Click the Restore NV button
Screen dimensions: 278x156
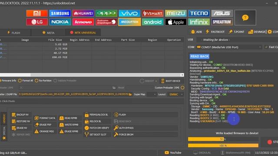coord(21,121)
